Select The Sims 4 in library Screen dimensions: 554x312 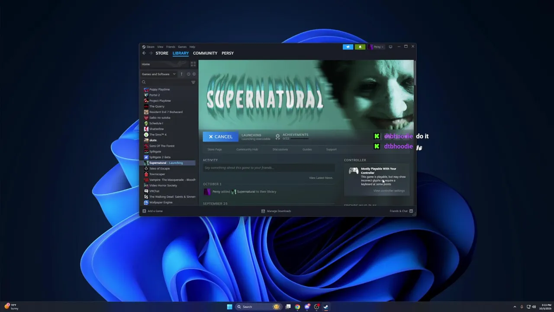point(158,134)
